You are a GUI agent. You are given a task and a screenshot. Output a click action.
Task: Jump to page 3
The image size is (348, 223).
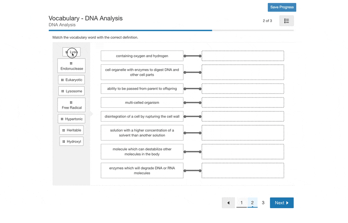tap(263, 203)
